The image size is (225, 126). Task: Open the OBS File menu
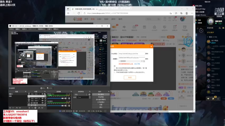(11, 29)
